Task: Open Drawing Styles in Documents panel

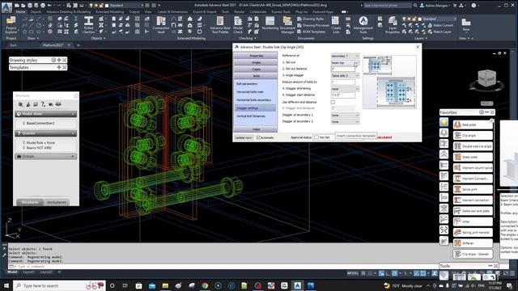Action: [x=311, y=19]
